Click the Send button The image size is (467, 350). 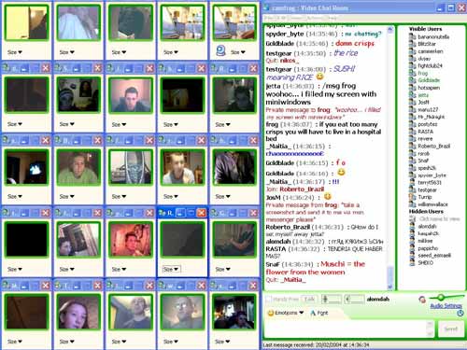[x=450, y=329]
